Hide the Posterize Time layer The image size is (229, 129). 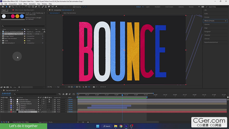[2, 100]
